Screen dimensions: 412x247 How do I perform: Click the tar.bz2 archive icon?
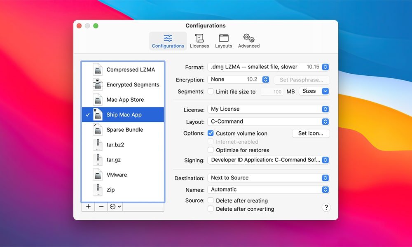coord(98,144)
